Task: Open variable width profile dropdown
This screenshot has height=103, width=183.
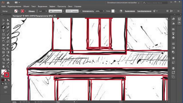Action: tap(63, 11)
